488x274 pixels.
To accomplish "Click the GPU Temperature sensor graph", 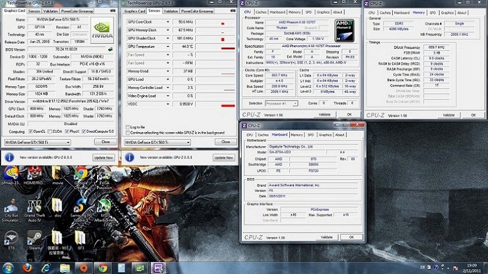I will 215,47.
